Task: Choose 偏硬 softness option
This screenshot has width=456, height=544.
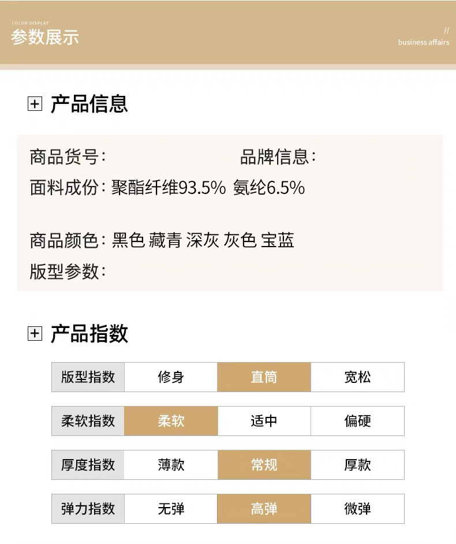Action: click(x=357, y=421)
